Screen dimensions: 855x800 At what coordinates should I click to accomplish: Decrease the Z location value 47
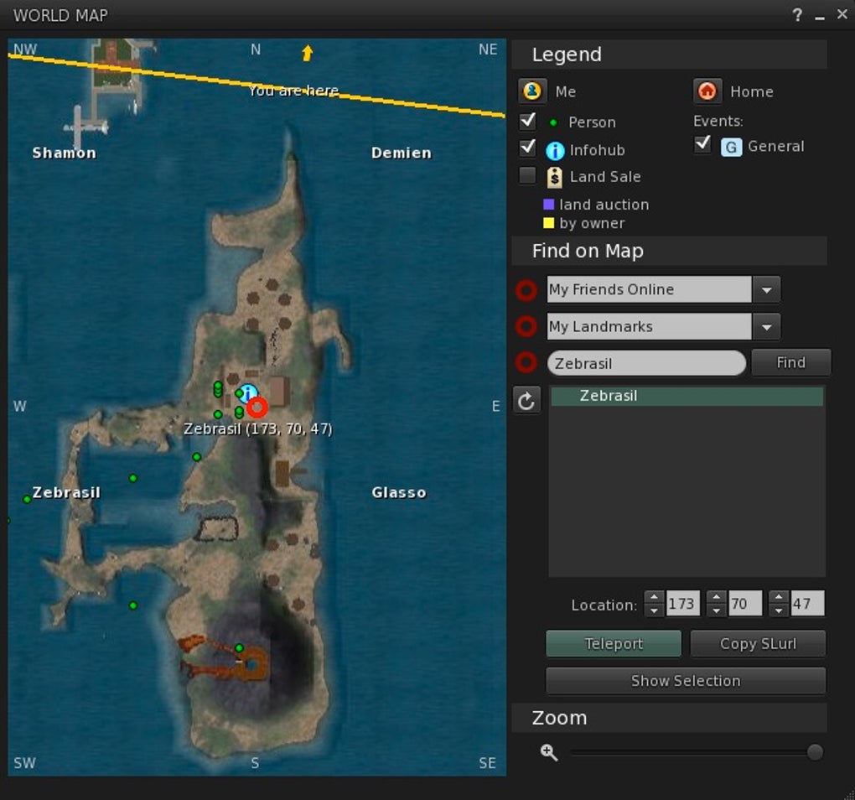(779, 610)
